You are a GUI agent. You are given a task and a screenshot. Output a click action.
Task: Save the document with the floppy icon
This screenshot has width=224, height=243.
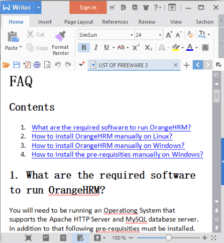pos(16,65)
